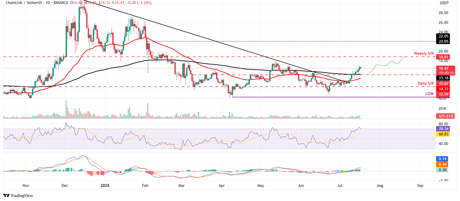The width and height of the screenshot is (460, 201).
Task: Open the 1D timeframe selector
Action: tap(48, 3)
